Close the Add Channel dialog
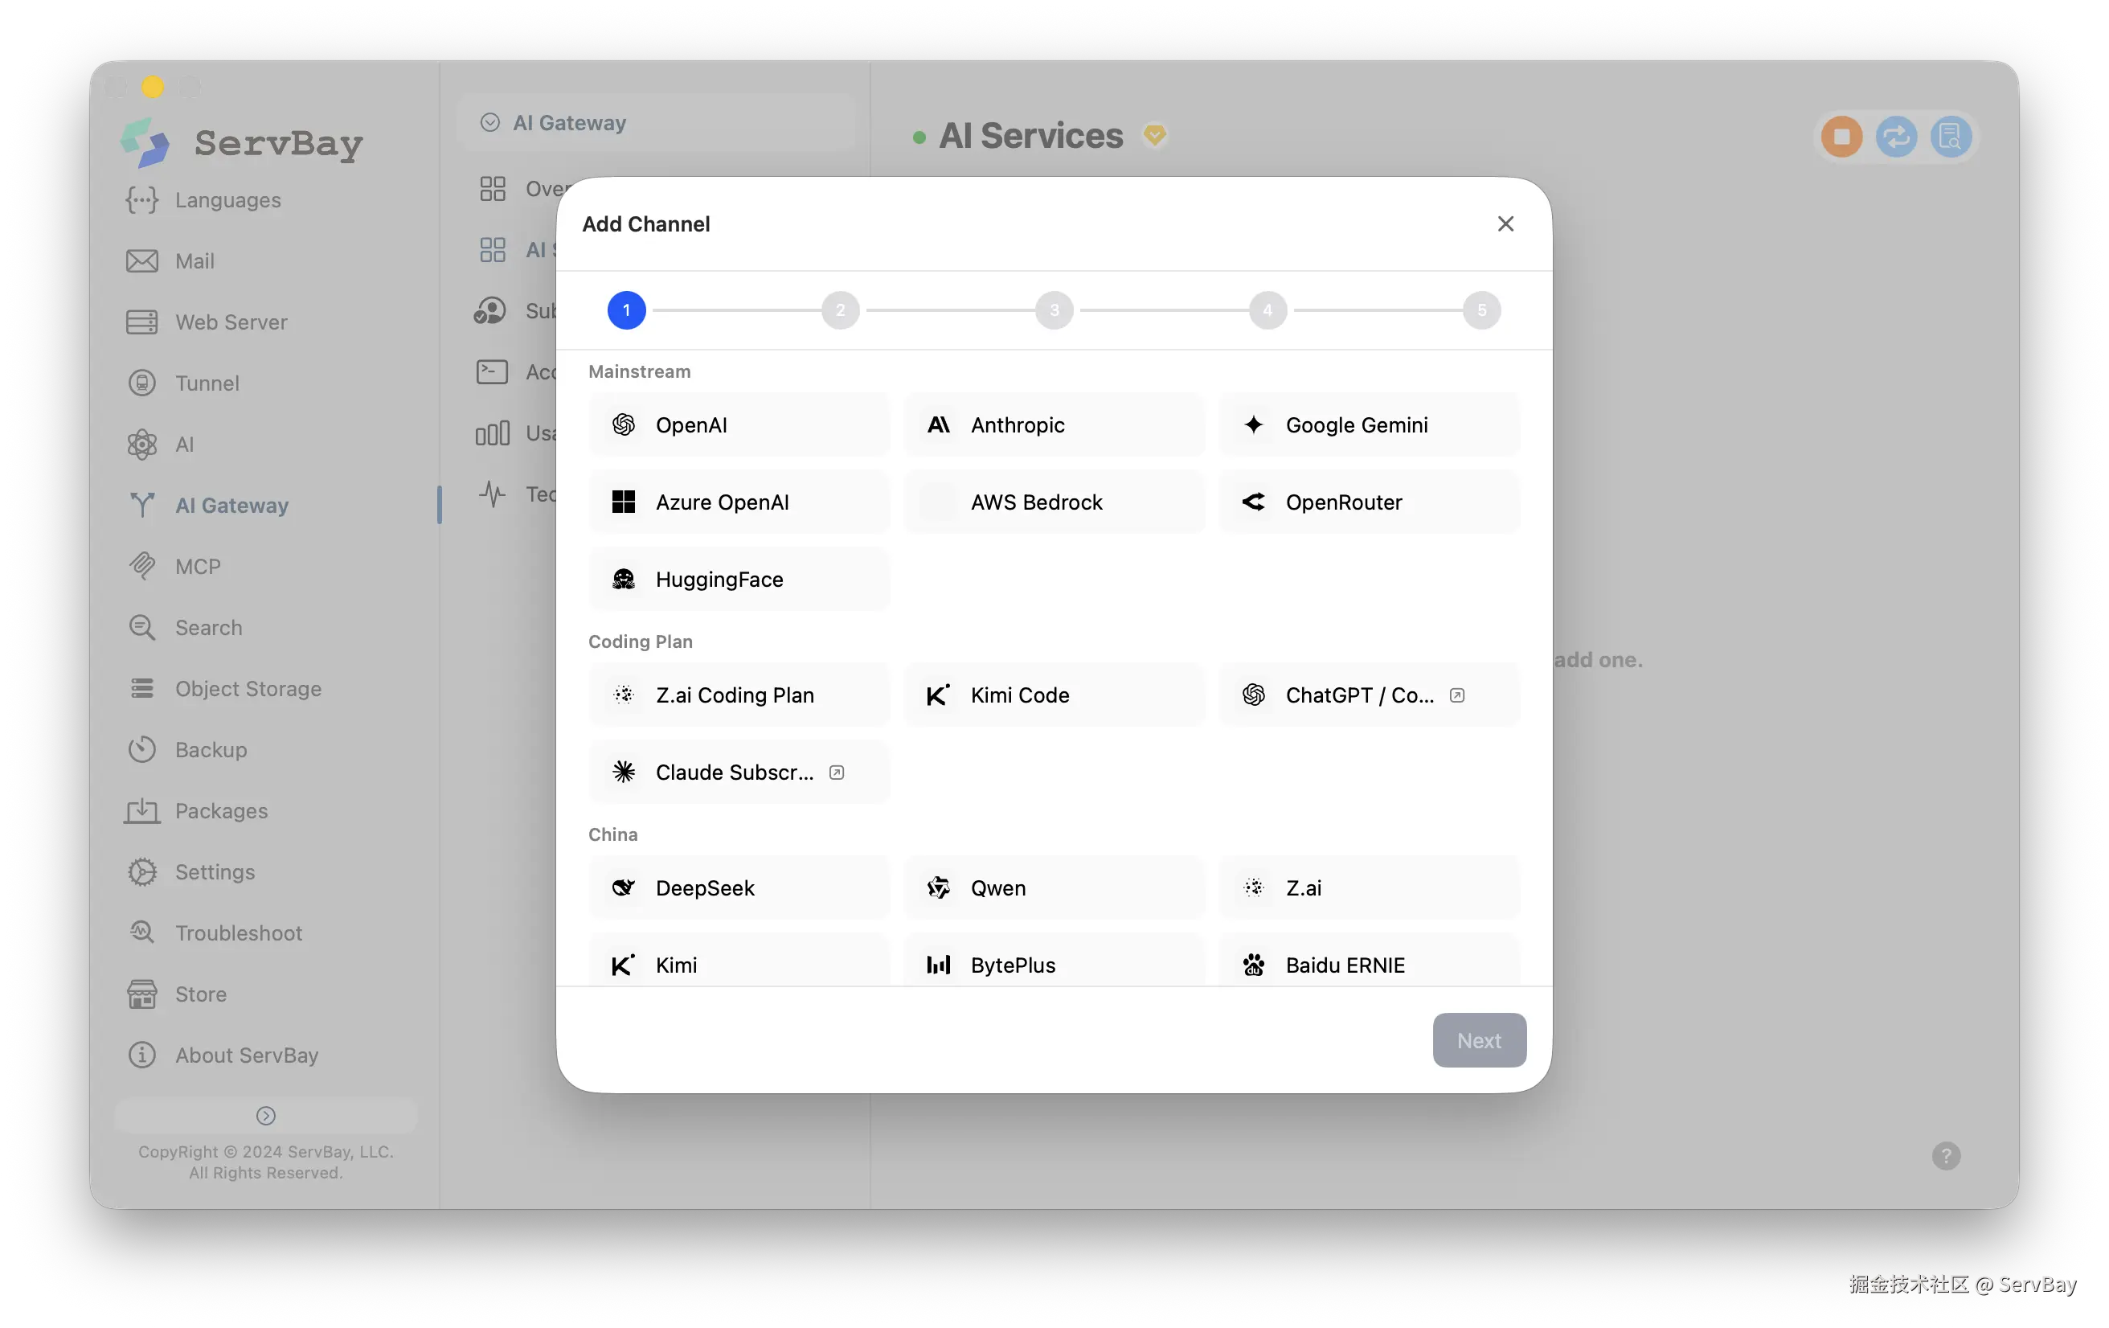The image size is (2109, 1328). (x=1505, y=223)
